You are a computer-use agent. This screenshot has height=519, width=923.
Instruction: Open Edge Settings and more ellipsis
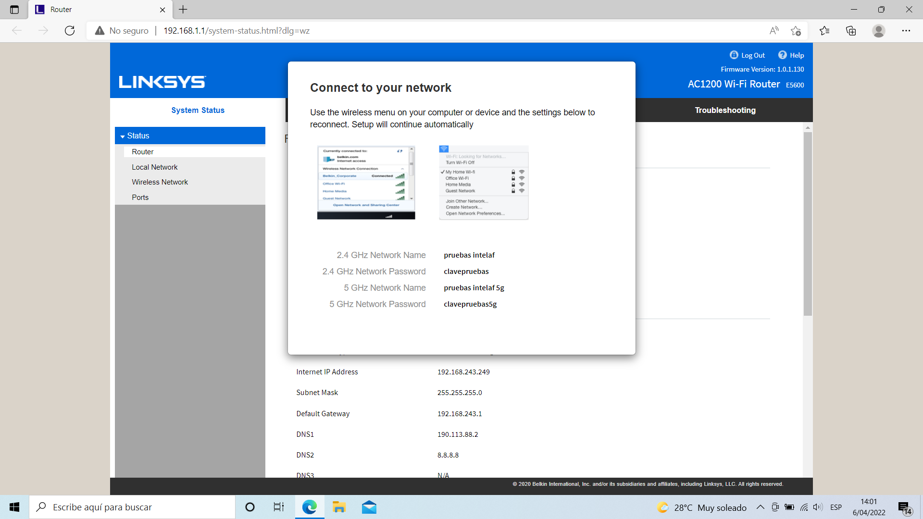pos(906,31)
